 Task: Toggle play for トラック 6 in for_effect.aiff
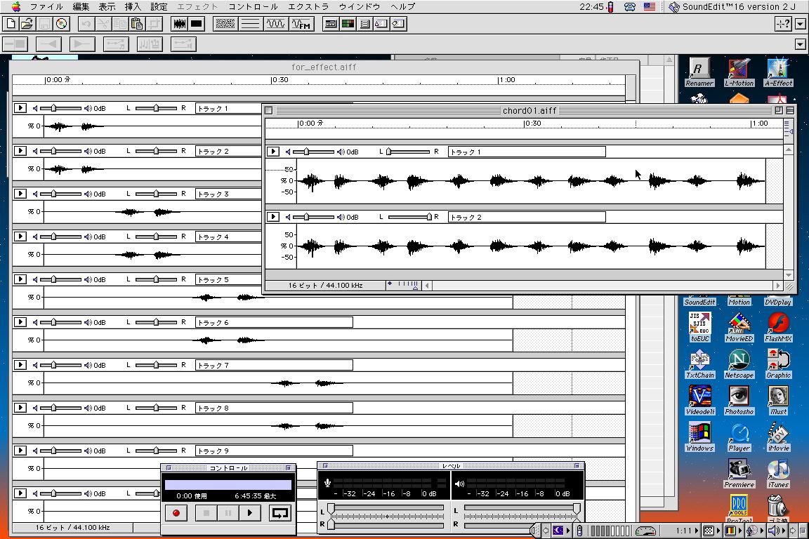click(20, 322)
